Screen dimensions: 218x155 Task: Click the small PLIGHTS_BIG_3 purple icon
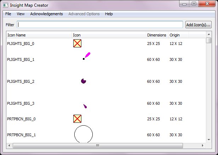[x=85, y=106]
